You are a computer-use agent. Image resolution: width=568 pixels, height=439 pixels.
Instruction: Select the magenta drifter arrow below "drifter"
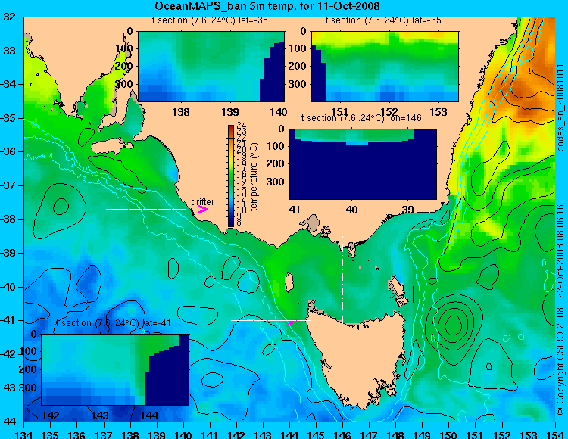pyautogui.click(x=202, y=209)
